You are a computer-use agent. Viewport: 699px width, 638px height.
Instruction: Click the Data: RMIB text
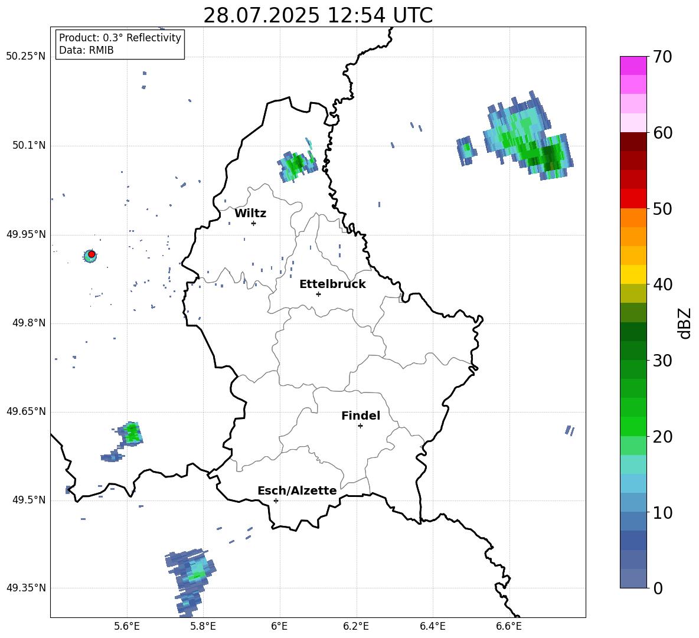[x=86, y=50]
